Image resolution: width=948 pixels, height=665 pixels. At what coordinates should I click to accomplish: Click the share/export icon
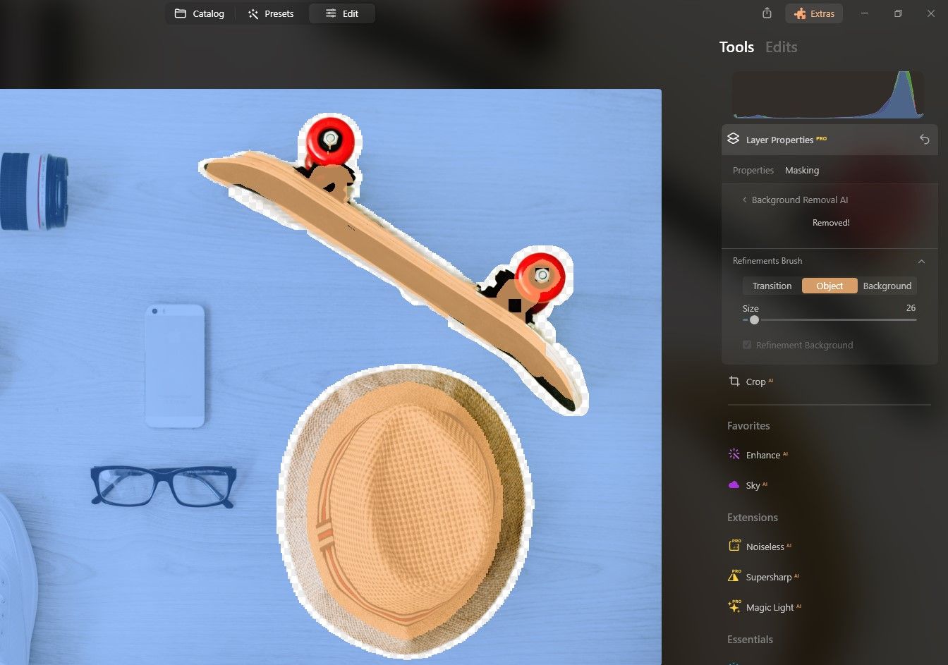767,13
